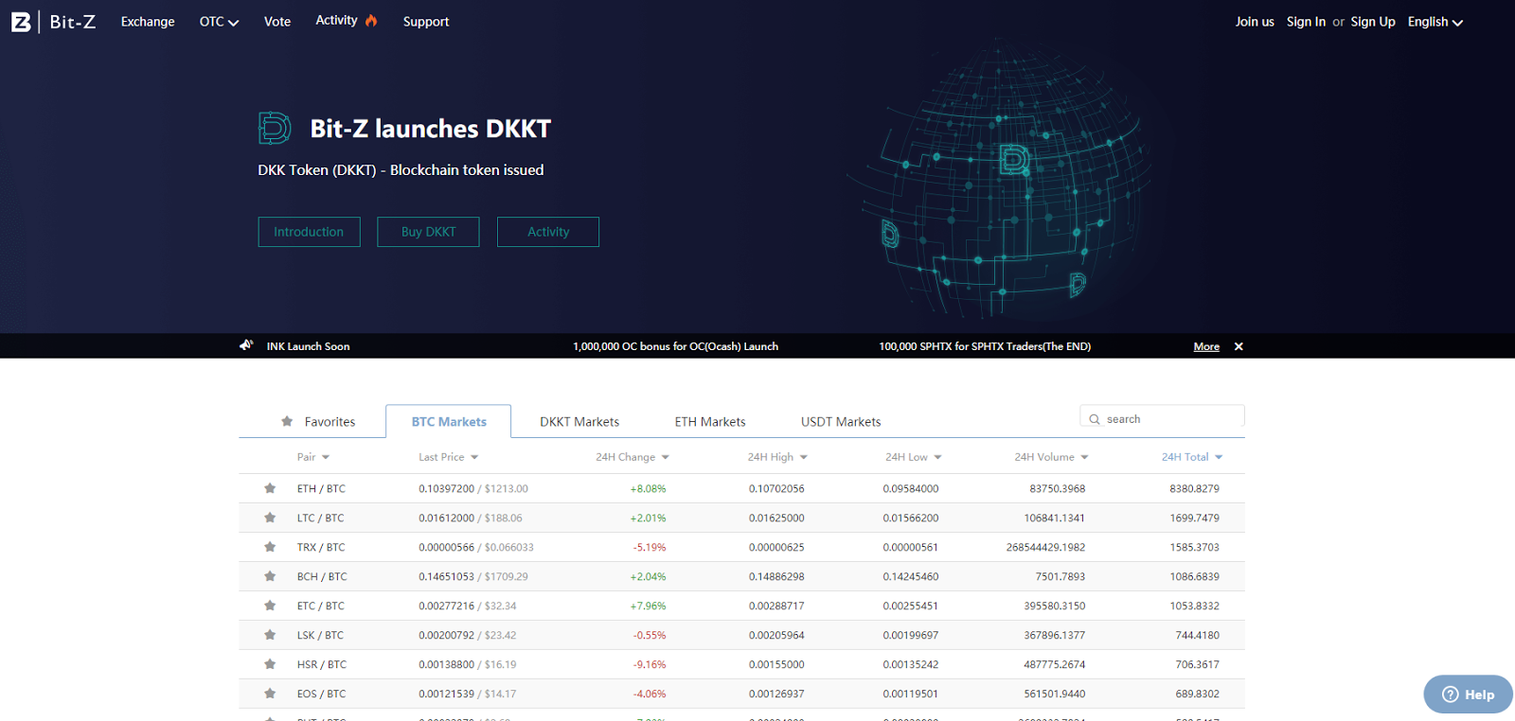
Task: Open the LTC / BTC pair row
Action: click(x=741, y=518)
